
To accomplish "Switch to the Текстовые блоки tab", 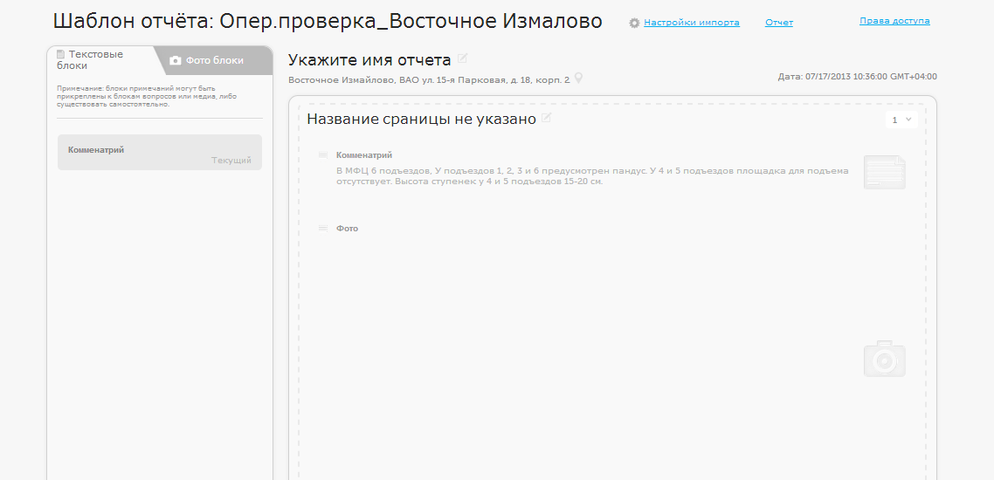I will coord(96,59).
